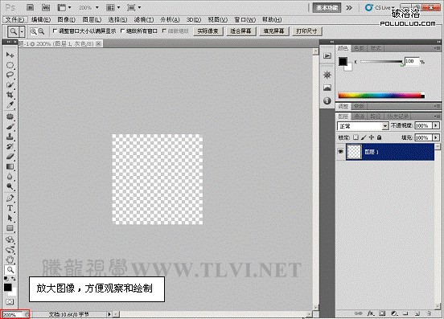The width and height of the screenshot is (444, 319).
Task: Open 滤镜(T) menu
Action: click(144, 19)
